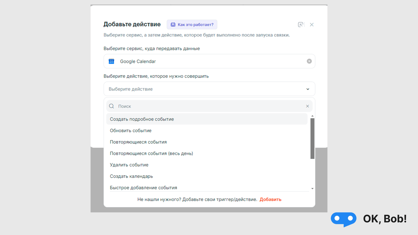
Task: Choose 'Создать календарь' action
Action: 131,176
